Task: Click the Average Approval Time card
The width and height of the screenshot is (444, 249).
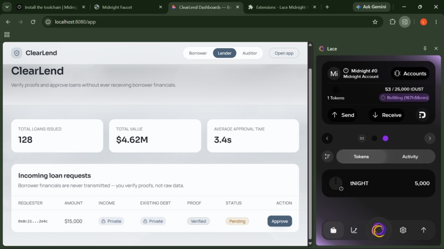Action: click(x=253, y=136)
